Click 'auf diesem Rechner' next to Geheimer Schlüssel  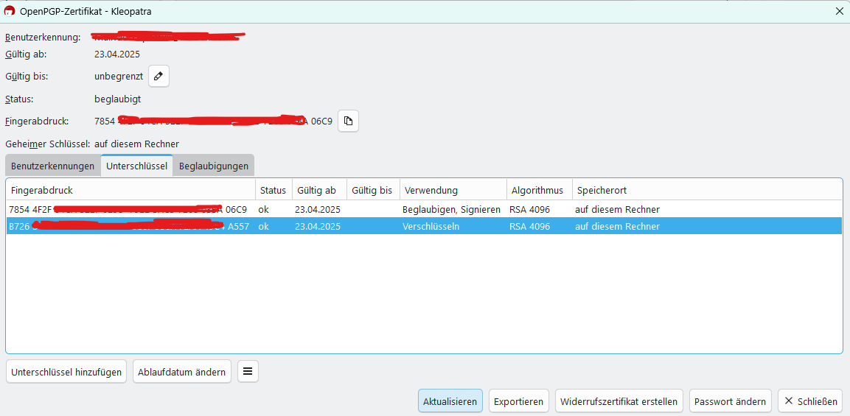pyautogui.click(x=136, y=144)
